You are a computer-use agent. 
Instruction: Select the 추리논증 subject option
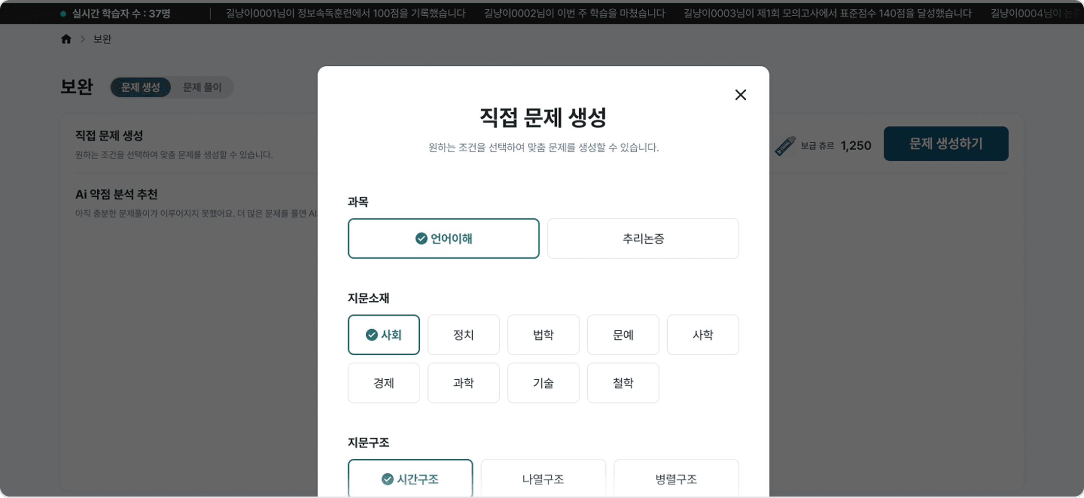pyautogui.click(x=643, y=238)
